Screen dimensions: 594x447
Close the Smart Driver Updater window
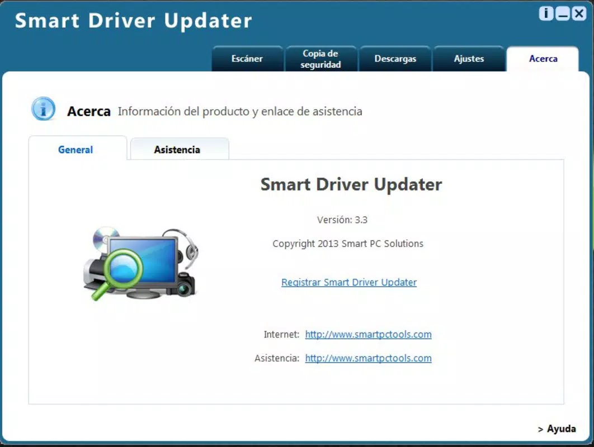(x=579, y=13)
